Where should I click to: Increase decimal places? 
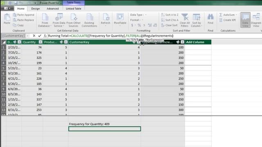tap(150, 25)
